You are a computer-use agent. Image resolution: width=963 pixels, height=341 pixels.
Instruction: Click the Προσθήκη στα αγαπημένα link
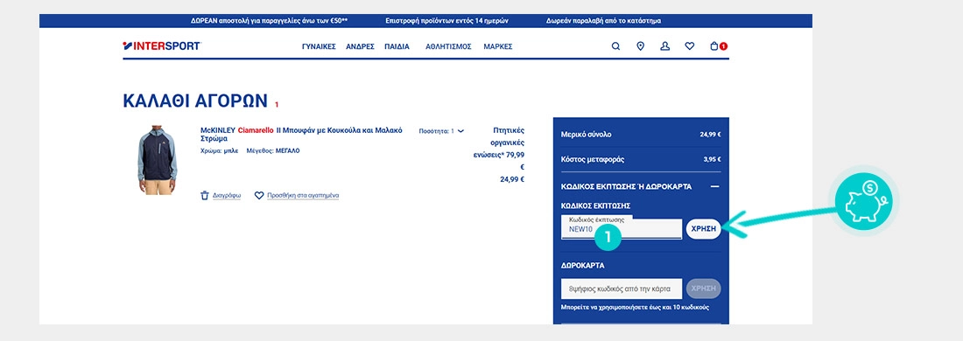303,196
